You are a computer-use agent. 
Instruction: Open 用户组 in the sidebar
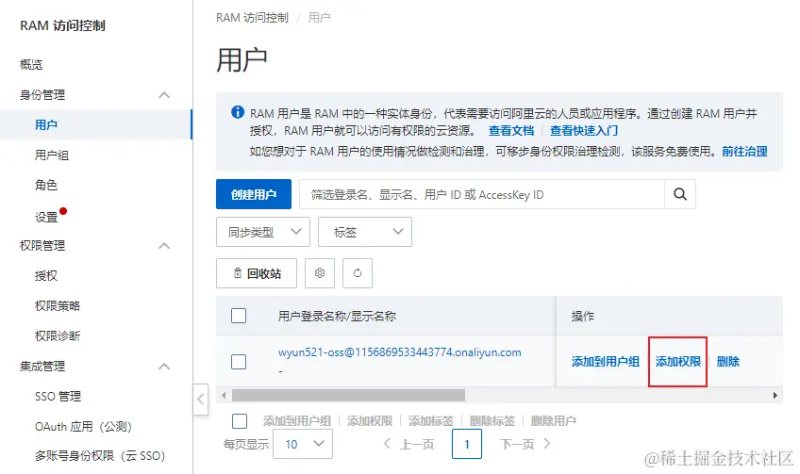[x=52, y=155]
